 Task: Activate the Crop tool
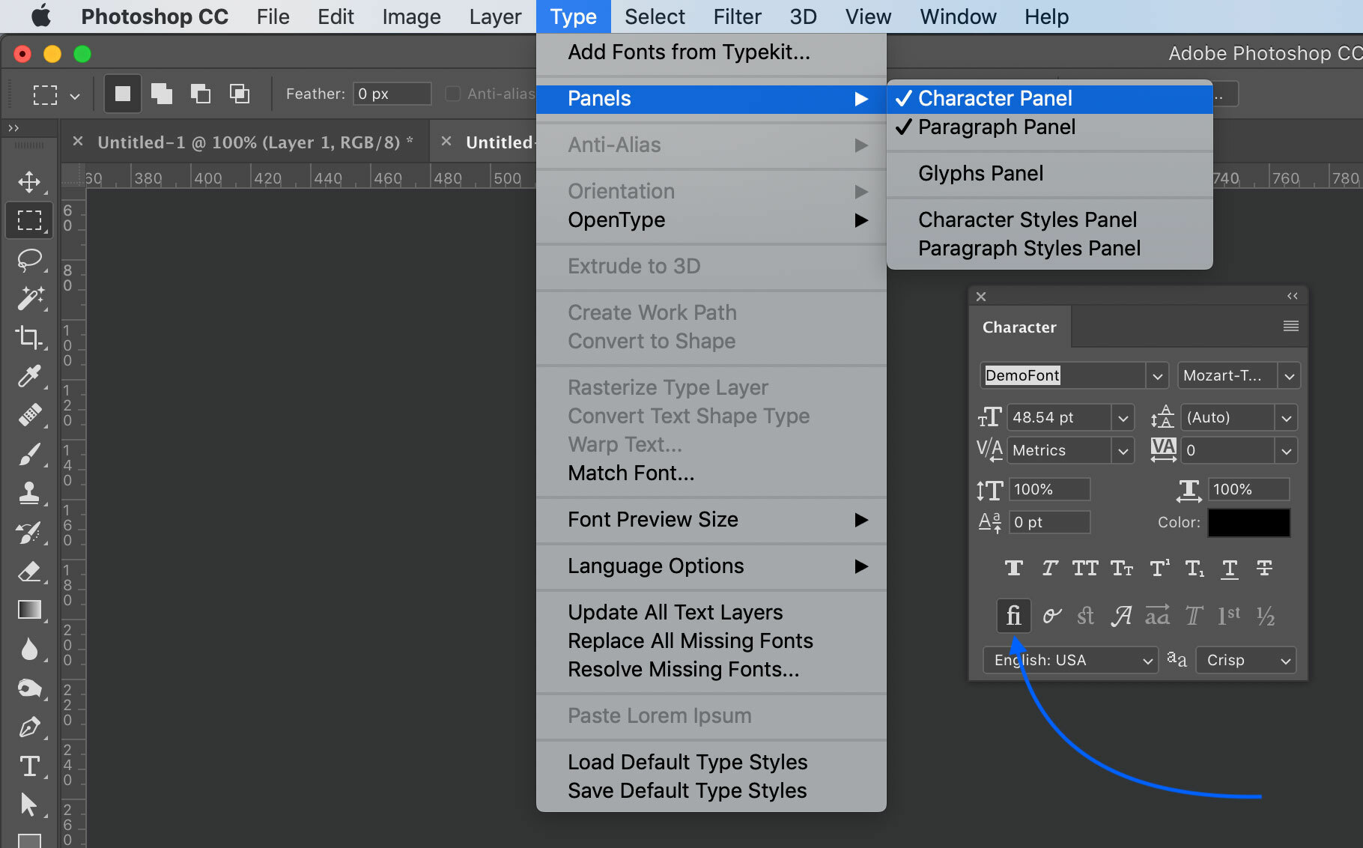(29, 337)
